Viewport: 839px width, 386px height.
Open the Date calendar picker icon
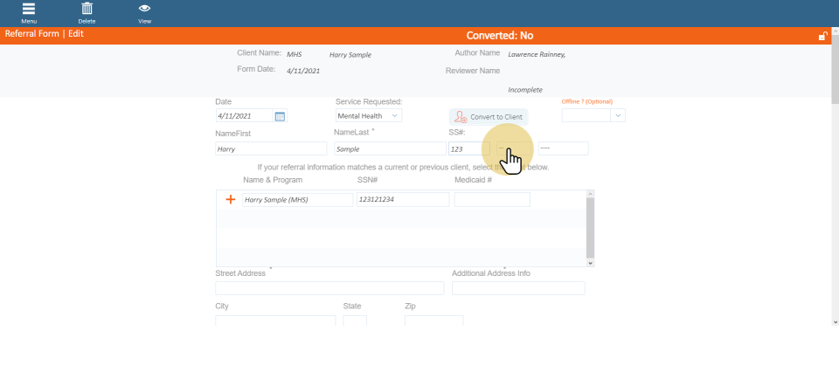point(280,116)
